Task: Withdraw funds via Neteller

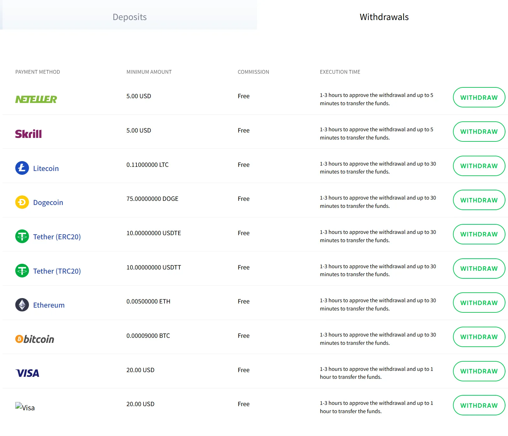Action: 479,97
